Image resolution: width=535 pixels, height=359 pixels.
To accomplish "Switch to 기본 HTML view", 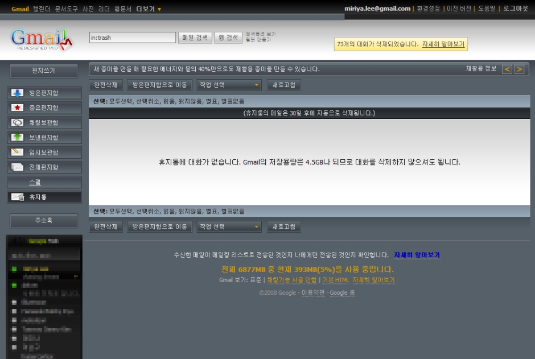I will tap(336, 280).
